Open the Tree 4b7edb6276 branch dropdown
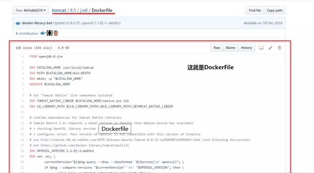 [x=31, y=10]
